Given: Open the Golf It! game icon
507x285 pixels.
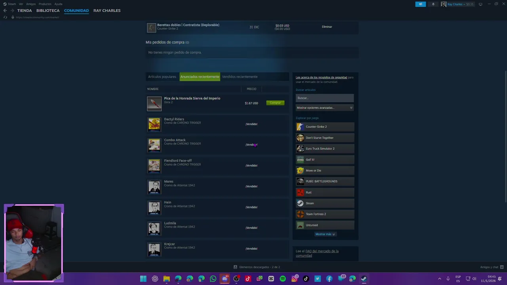Looking at the screenshot, I should [300, 160].
